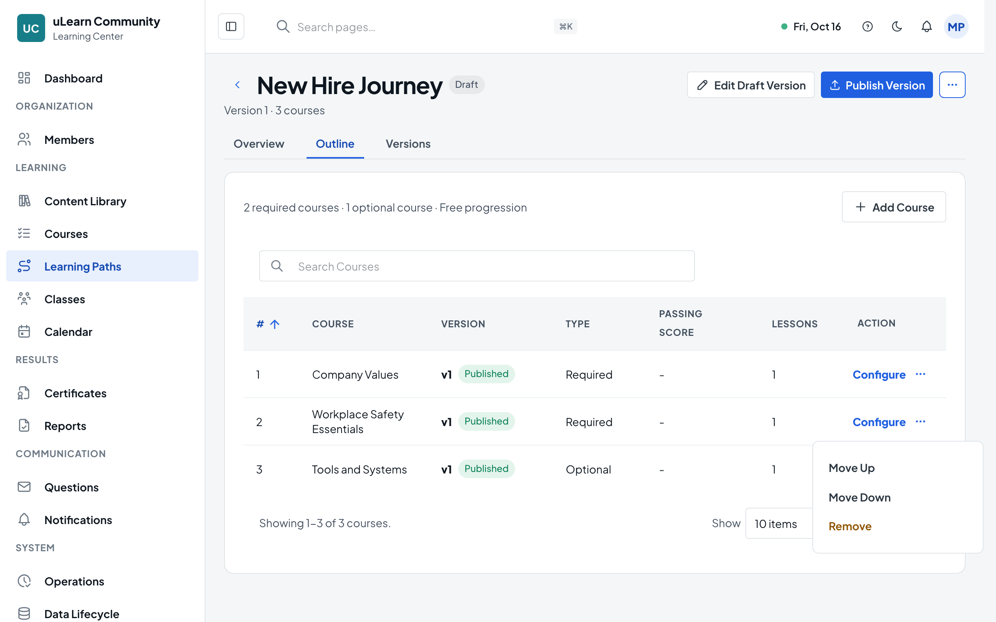
Task: Click the Publish Version button
Action: pos(877,85)
